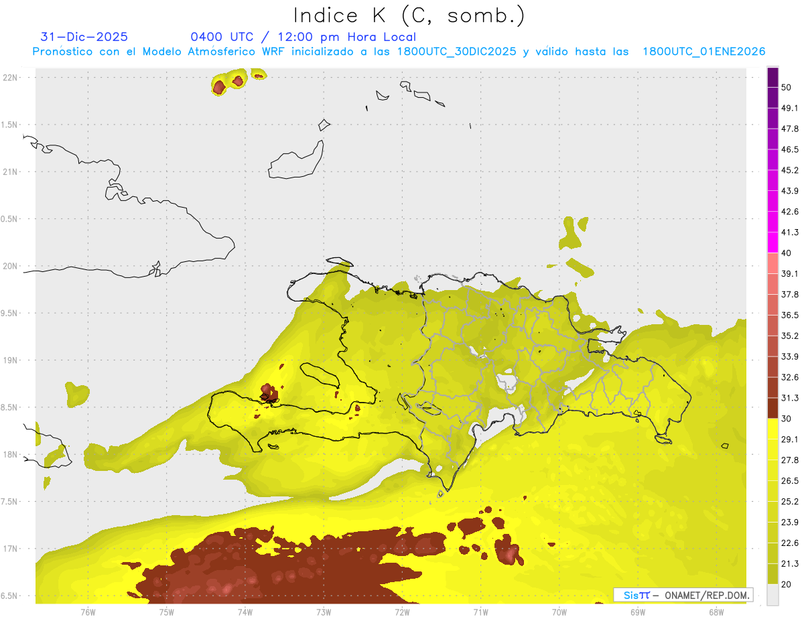Select the colorbar label "30"
This screenshot has width=804, height=621.
[787, 419]
